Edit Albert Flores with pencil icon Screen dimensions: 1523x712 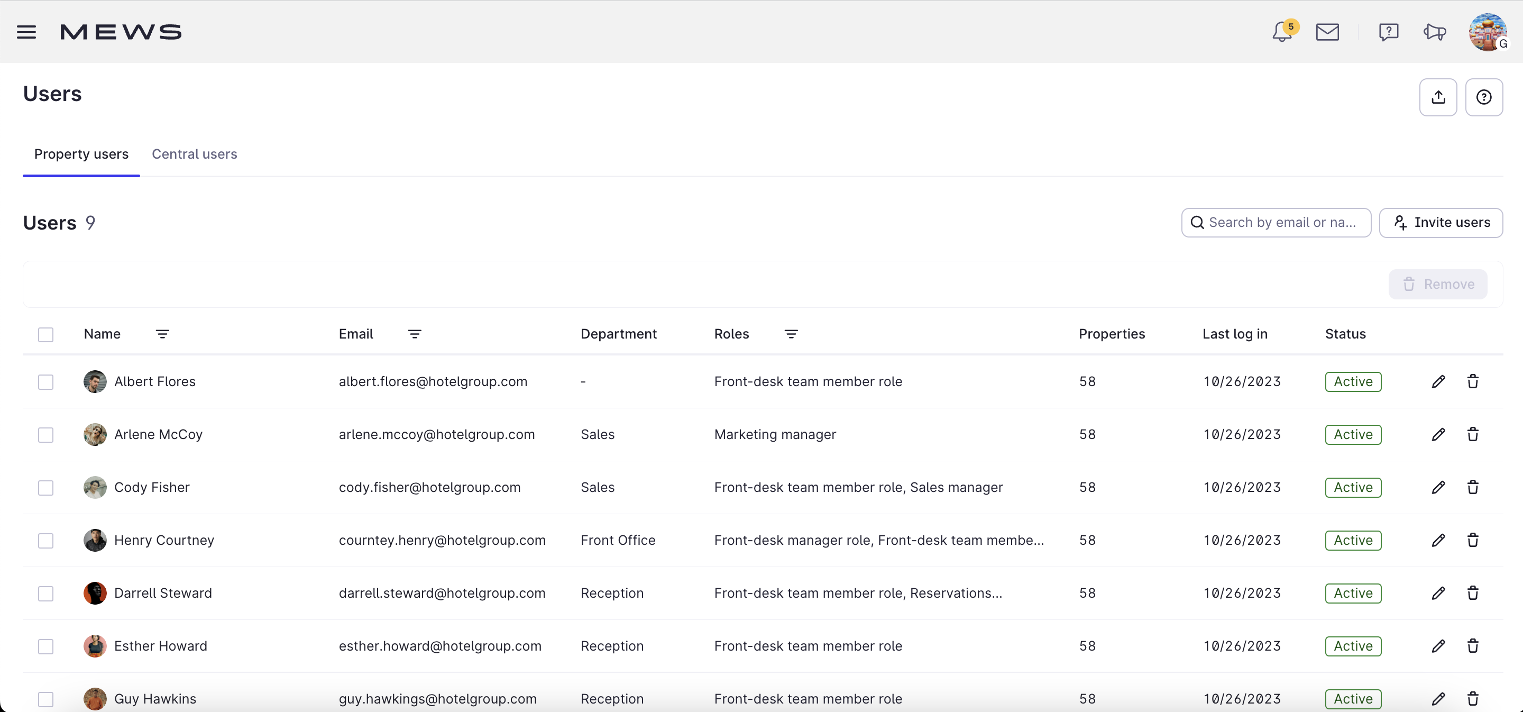coord(1438,381)
